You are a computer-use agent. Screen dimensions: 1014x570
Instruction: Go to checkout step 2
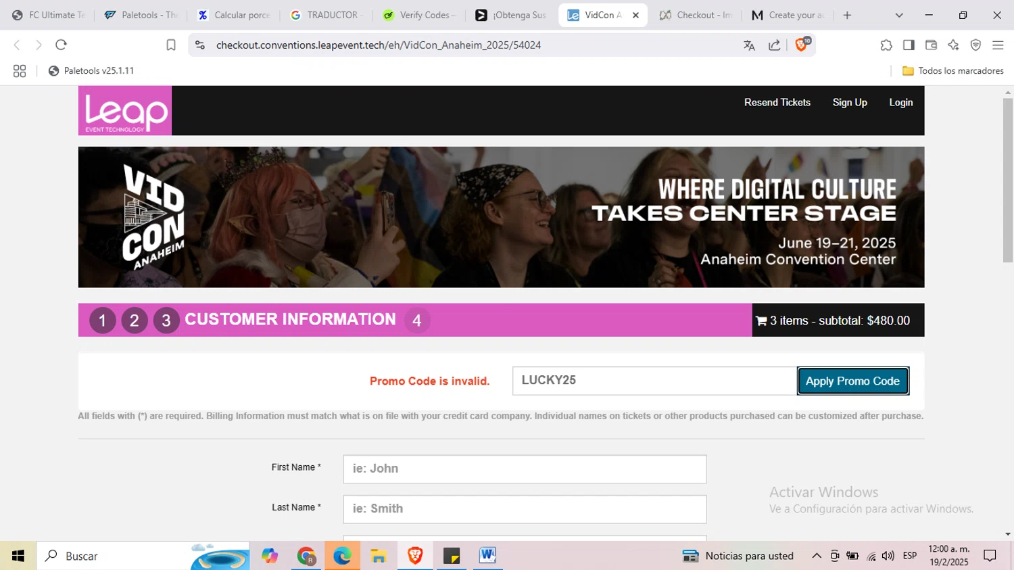135,320
